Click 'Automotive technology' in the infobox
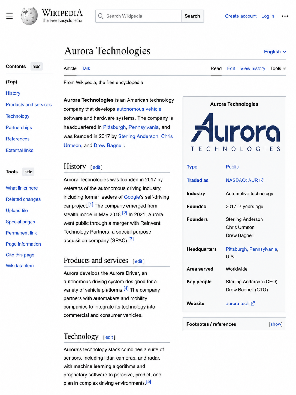 249,194
